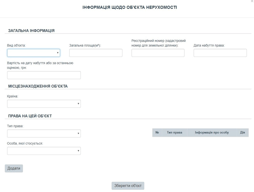This screenshot has height=192, width=254.
Task: Click the Загальна площа input field
Action: tap(96, 53)
